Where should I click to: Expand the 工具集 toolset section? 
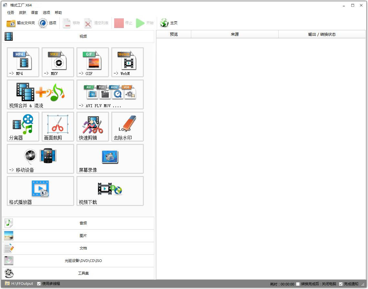78,273
